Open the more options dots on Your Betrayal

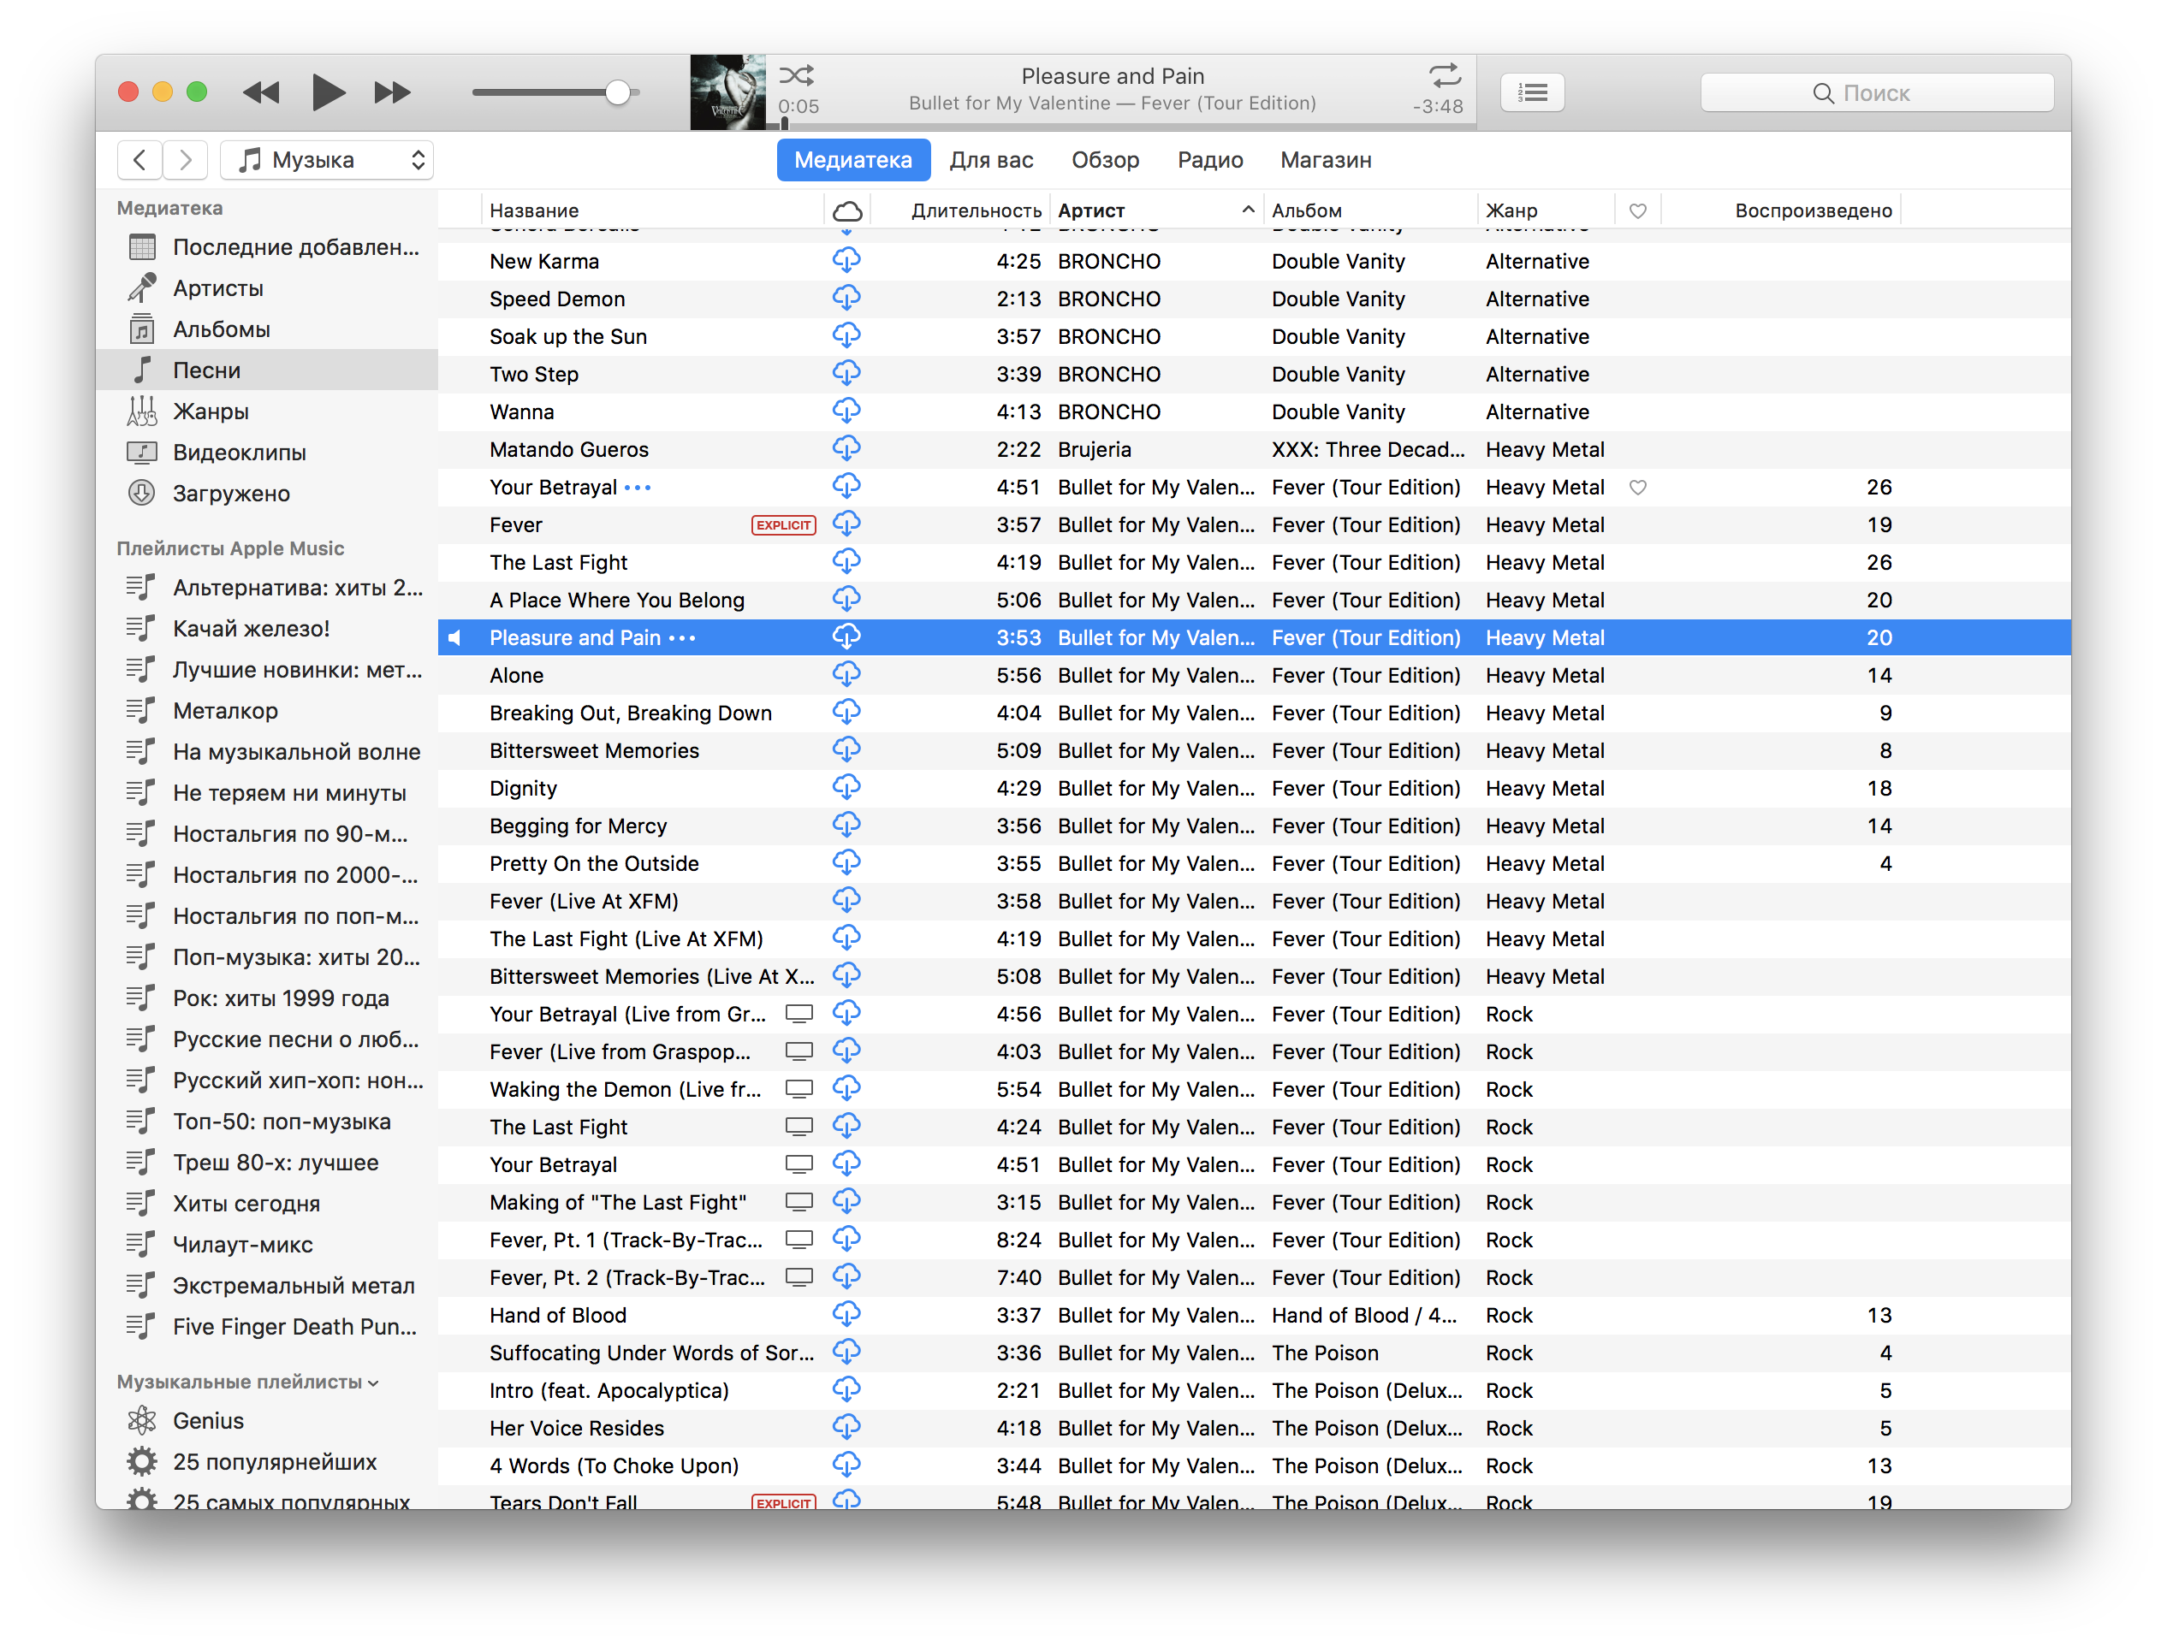pos(637,487)
